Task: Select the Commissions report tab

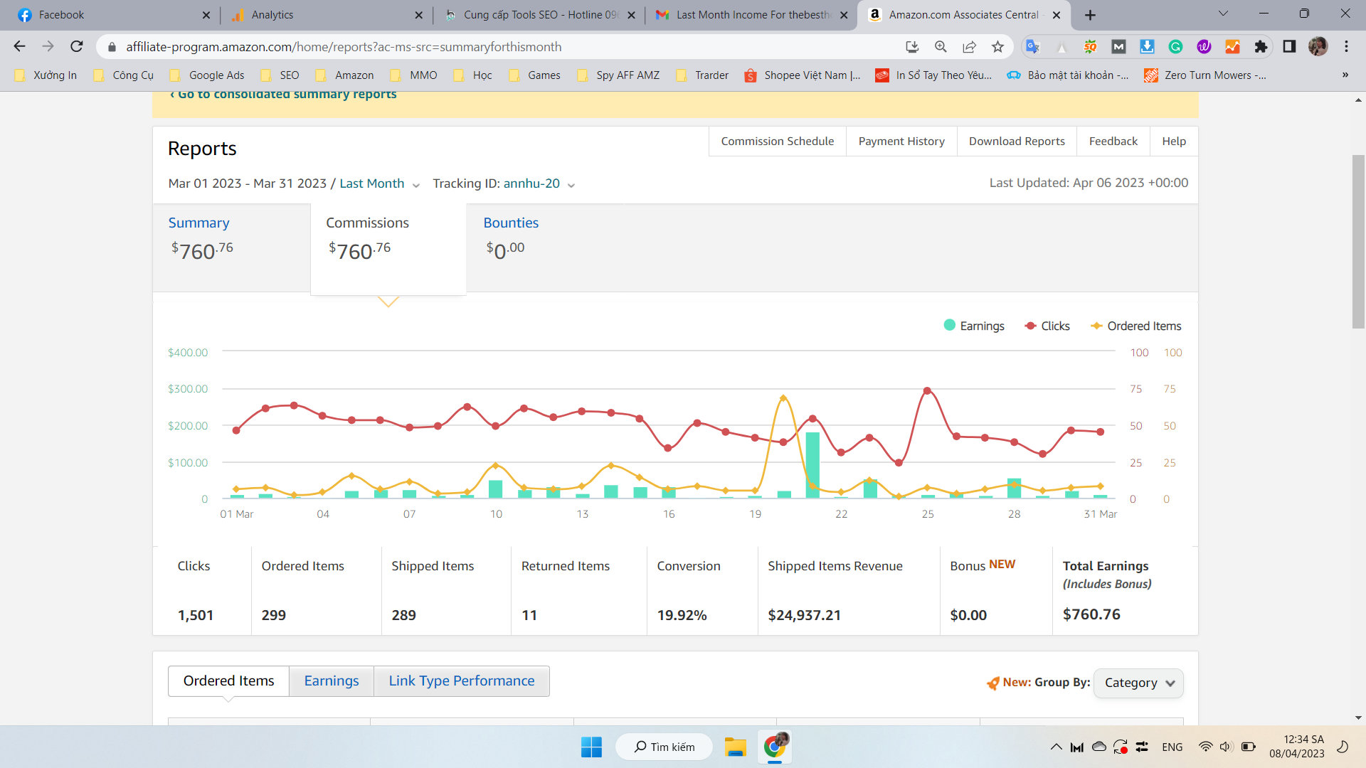Action: coord(388,247)
